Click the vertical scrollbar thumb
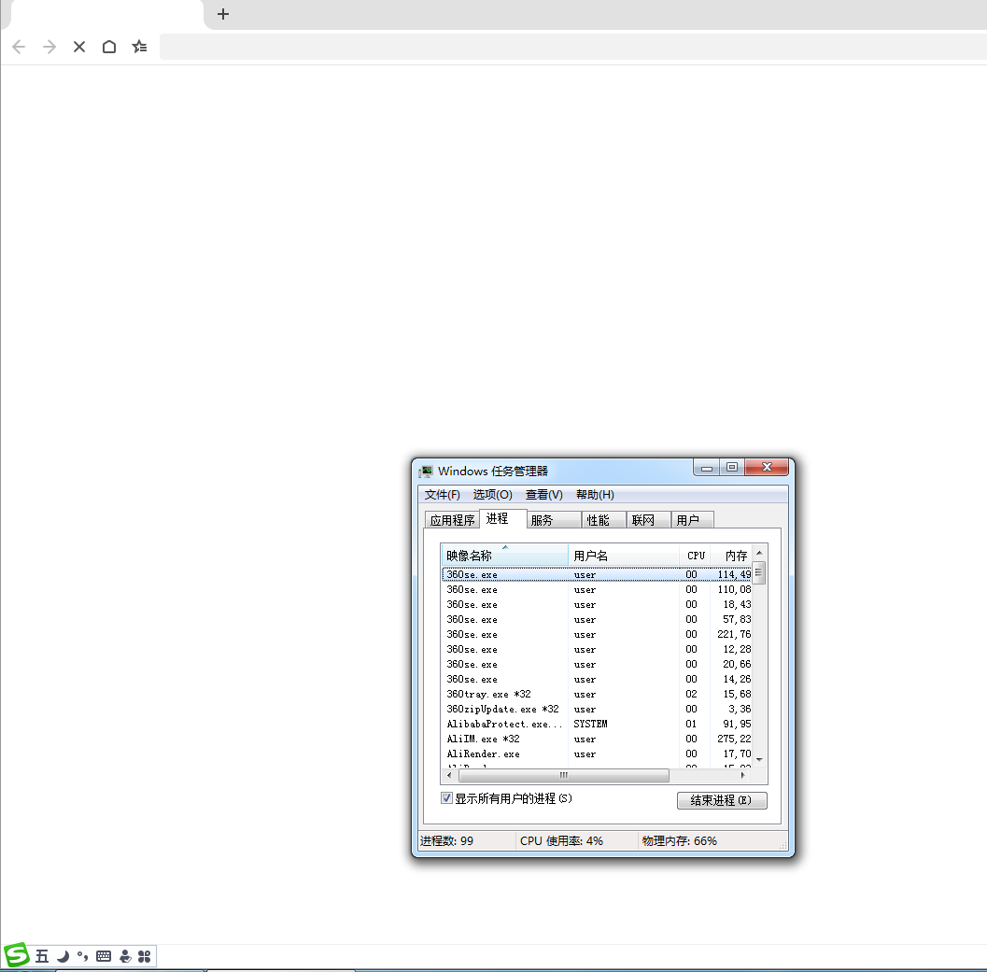This screenshot has width=987, height=972. tap(759, 573)
